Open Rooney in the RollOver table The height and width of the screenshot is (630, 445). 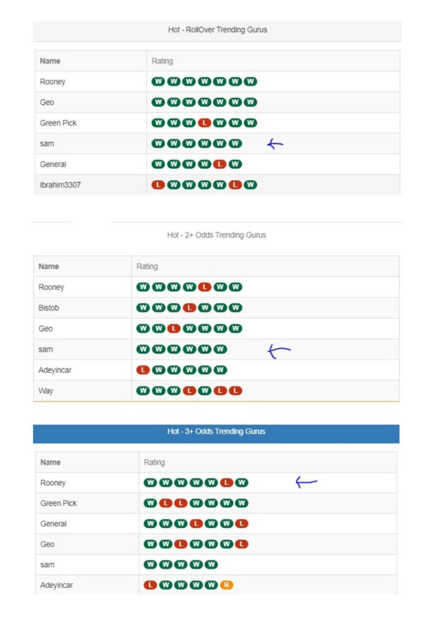coord(52,82)
